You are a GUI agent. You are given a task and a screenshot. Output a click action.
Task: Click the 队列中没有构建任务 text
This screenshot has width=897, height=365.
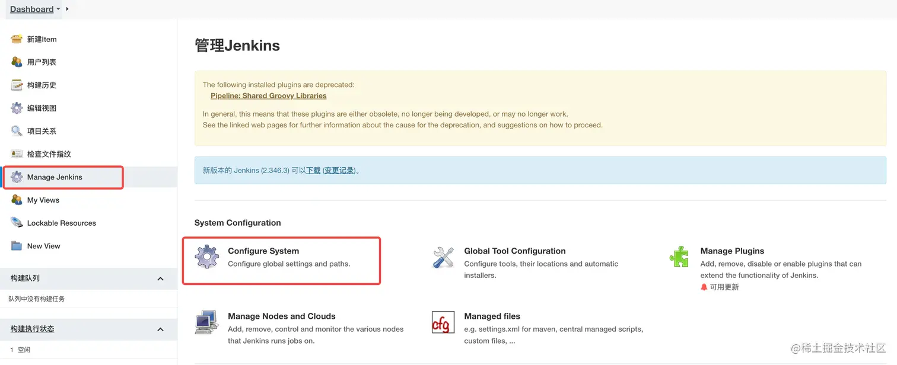click(x=37, y=299)
